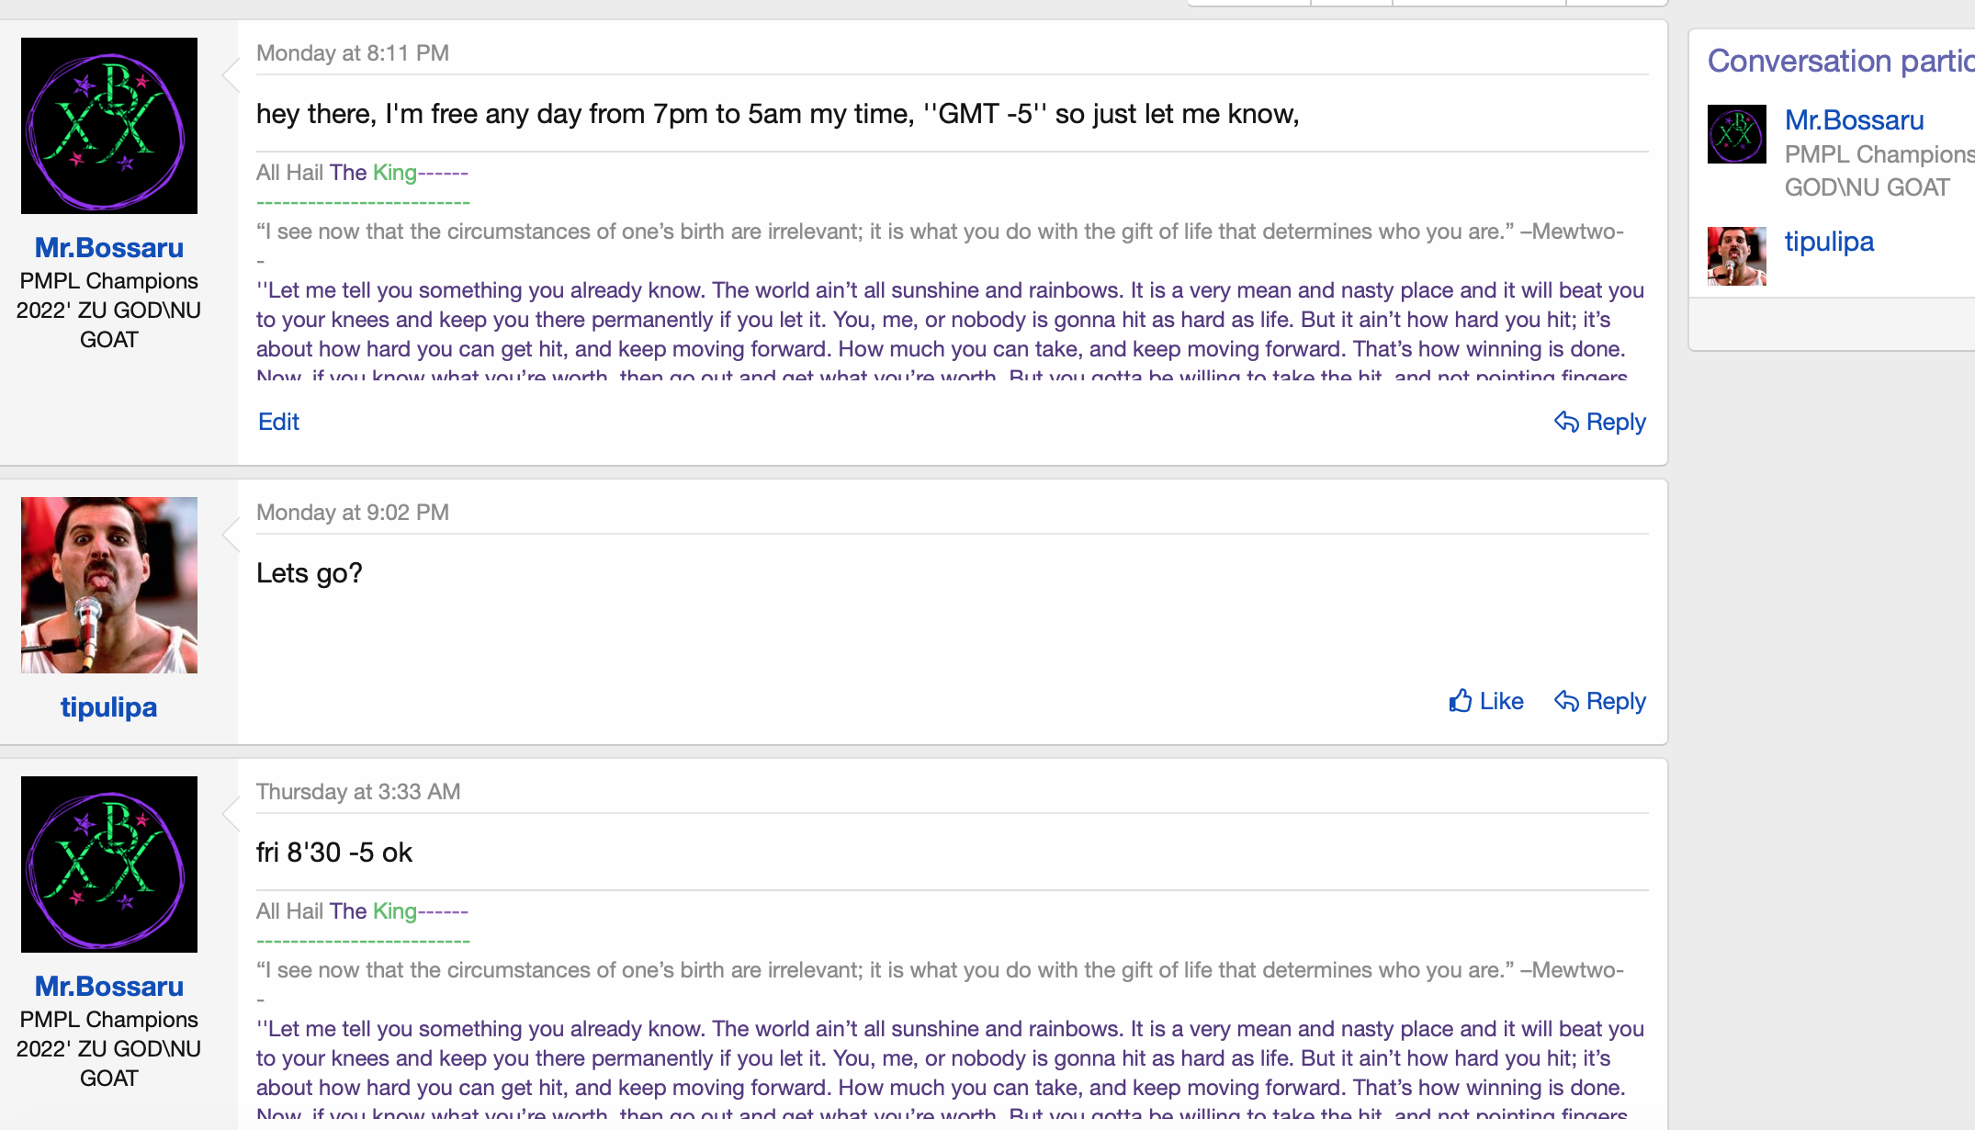Click the Mr.Bossaru username under the first avatar
1975x1130 pixels.
pos(109,247)
